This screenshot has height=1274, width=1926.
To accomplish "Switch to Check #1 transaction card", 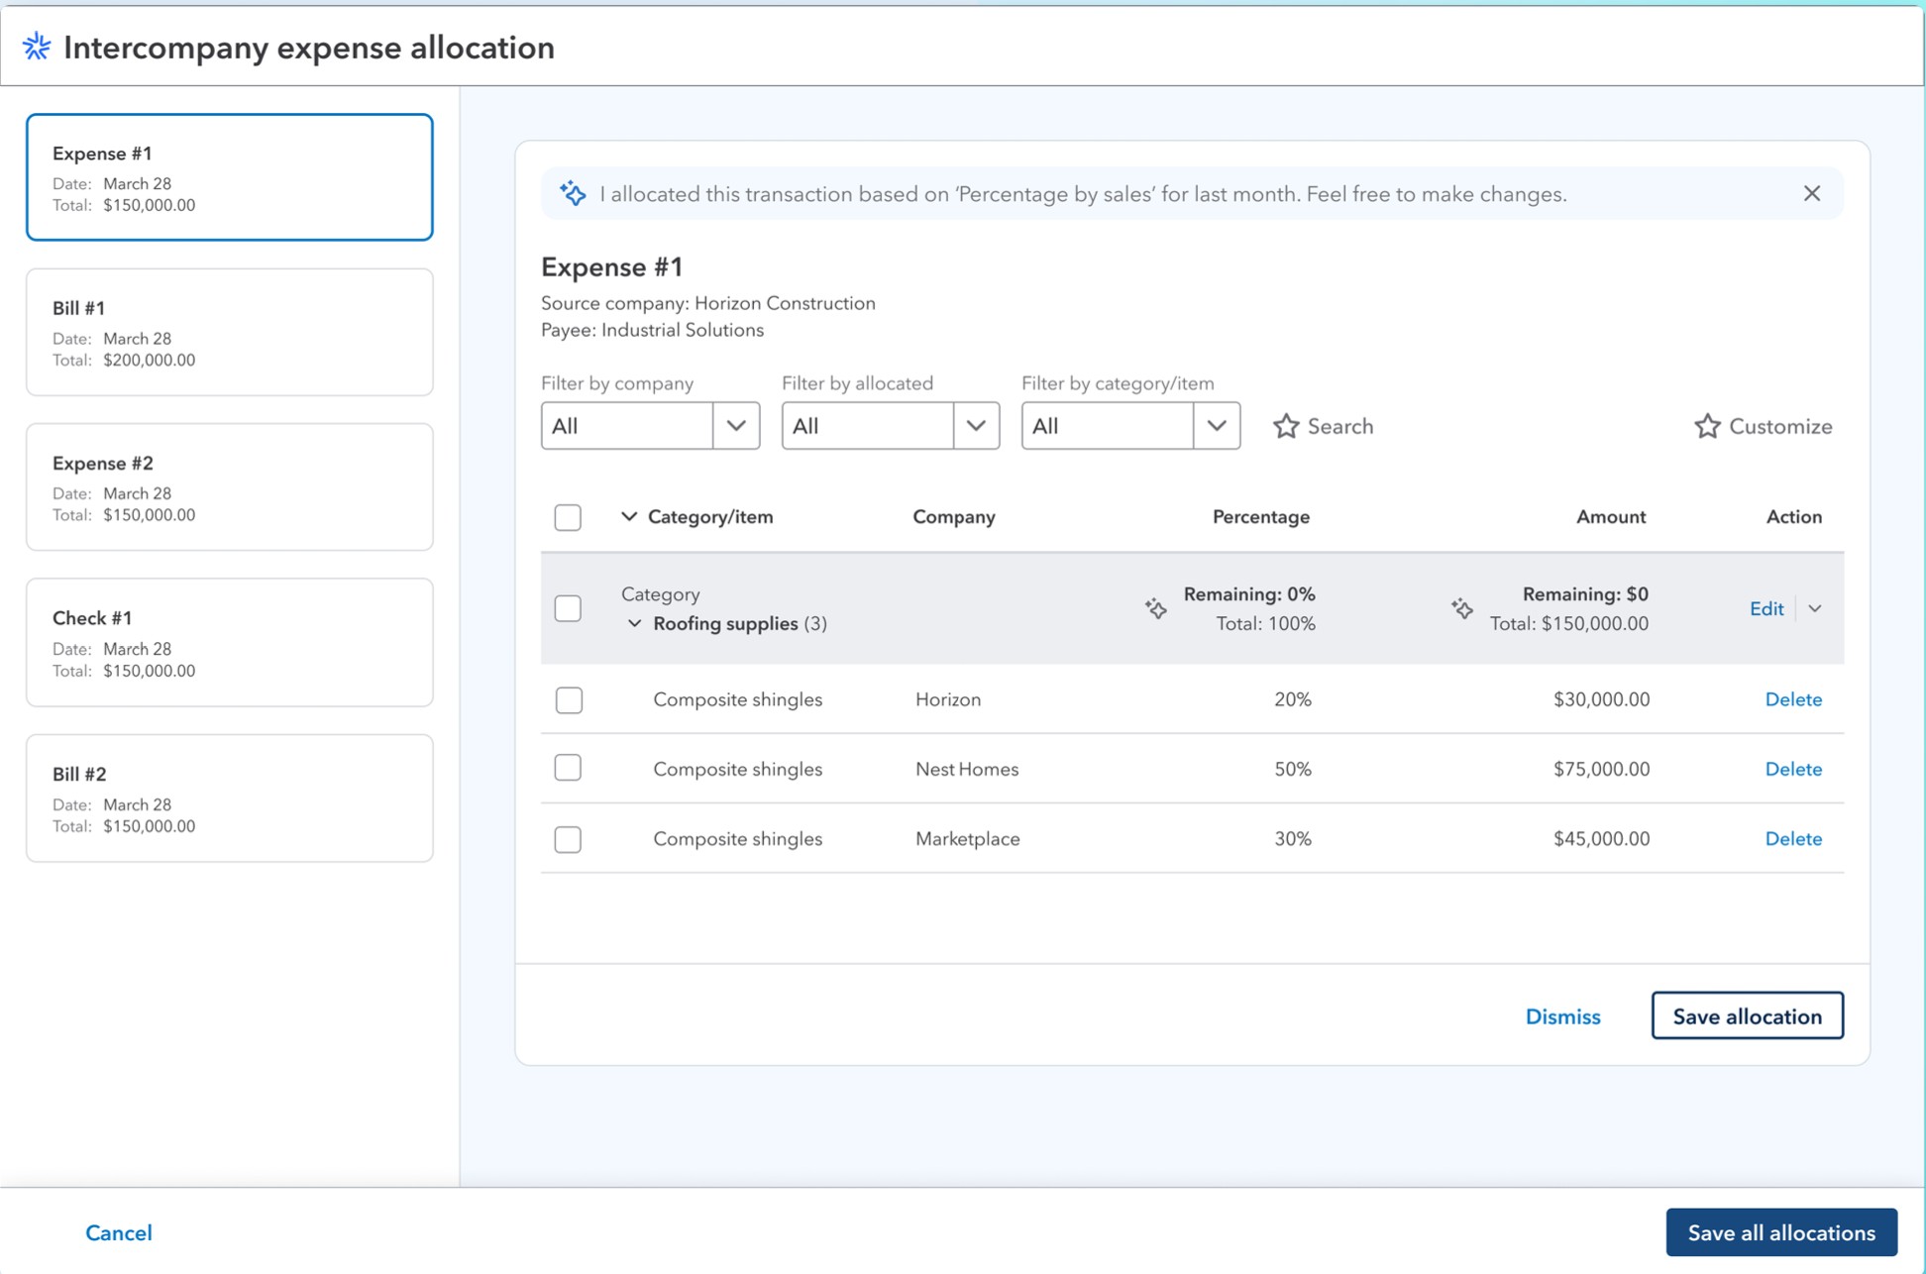I will pos(229,643).
